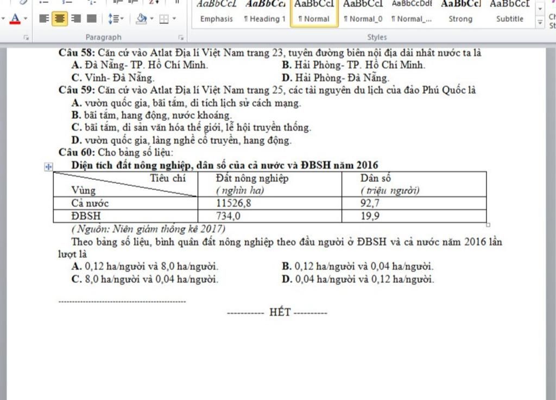The height and width of the screenshot is (400, 556).
Task: Apply the Emphasis style
Action: click(216, 13)
